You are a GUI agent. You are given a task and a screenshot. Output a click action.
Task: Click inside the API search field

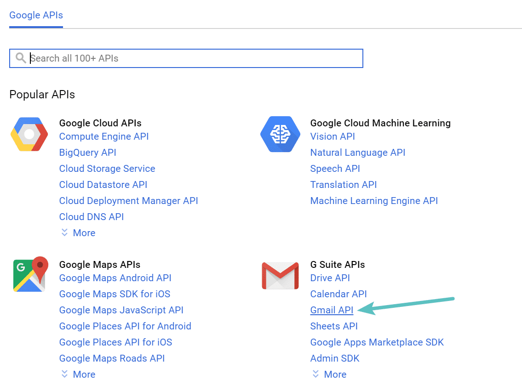(x=184, y=58)
